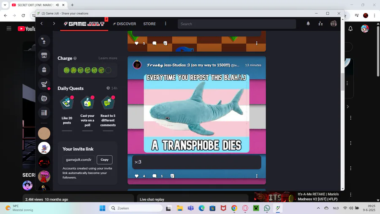Click the charge orbs meter
Screen dimensions: 380x214
87,70
